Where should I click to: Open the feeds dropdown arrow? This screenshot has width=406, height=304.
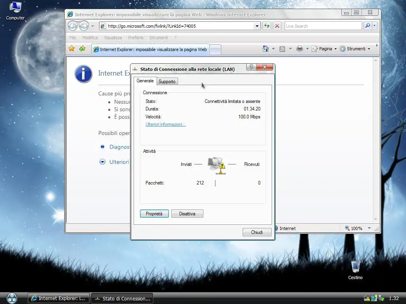tap(290, 49)
